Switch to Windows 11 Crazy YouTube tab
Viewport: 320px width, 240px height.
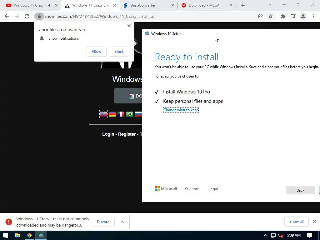pyautogui.click(x=29, y=5)
